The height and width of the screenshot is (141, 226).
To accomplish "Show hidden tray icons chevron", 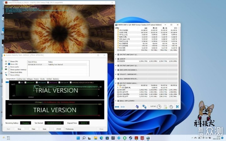I will coord(192,138).
